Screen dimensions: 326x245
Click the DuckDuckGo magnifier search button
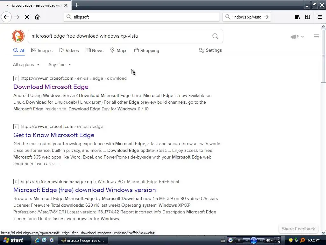(215, 36)
